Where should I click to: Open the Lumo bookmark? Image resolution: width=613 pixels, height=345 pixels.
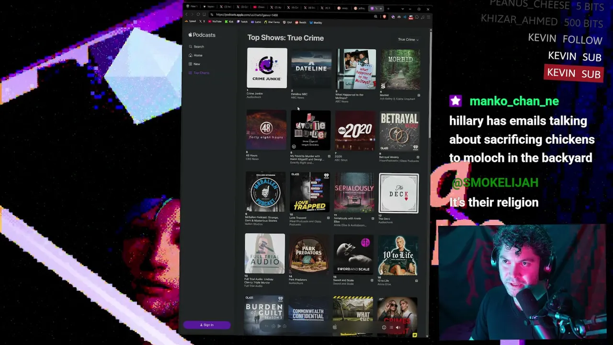click(256, 22)
